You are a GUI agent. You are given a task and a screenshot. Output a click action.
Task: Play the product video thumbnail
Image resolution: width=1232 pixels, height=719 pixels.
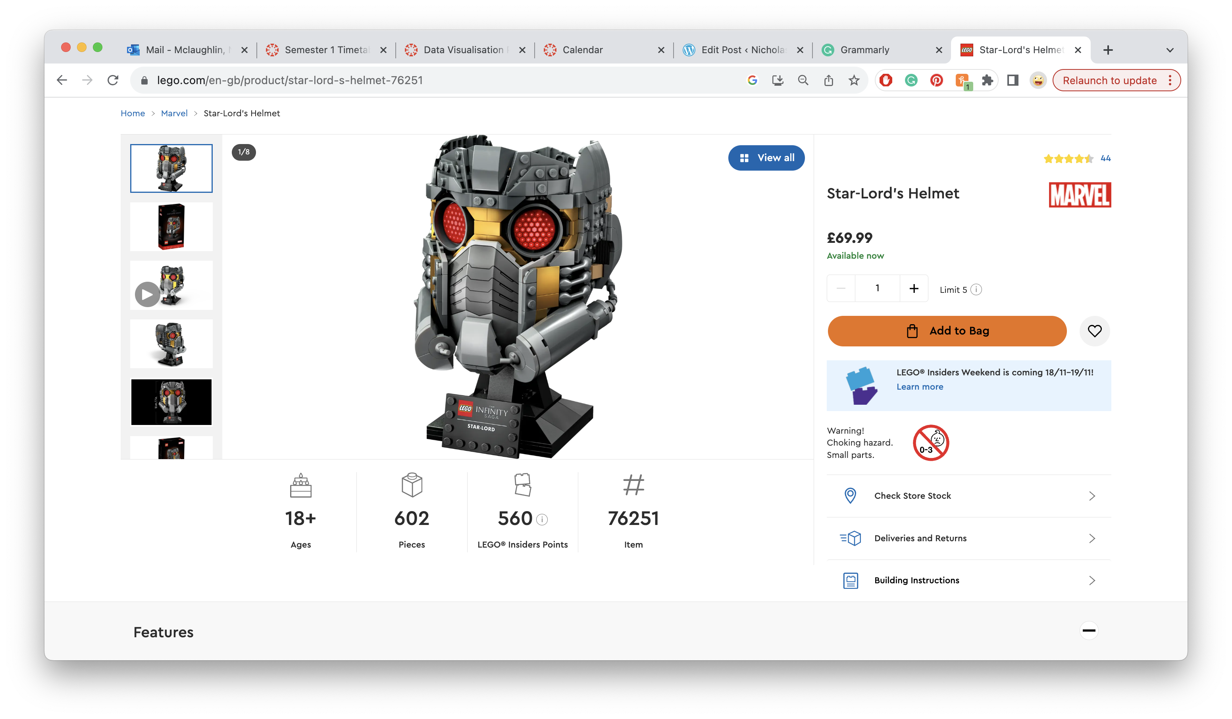(x=147, y=294)
